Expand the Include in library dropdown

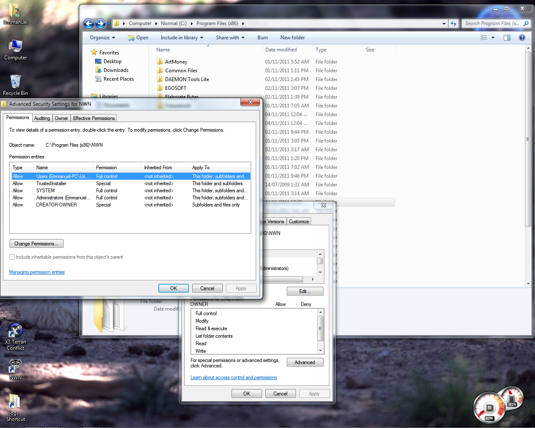click(182, 38)
